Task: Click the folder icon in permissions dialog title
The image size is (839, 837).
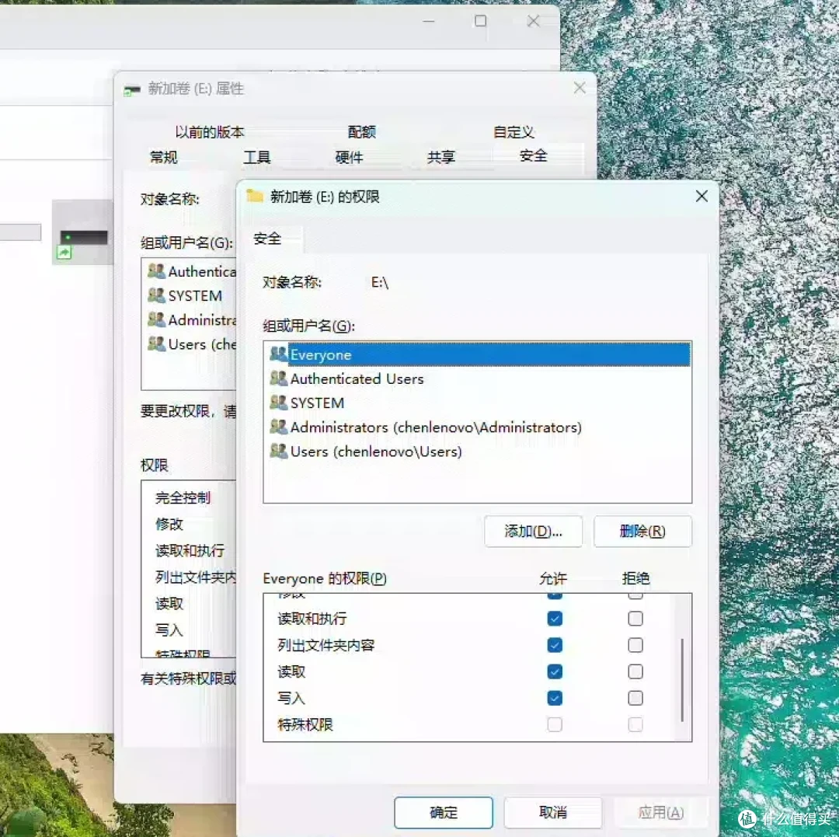Action: click(255, 197)
